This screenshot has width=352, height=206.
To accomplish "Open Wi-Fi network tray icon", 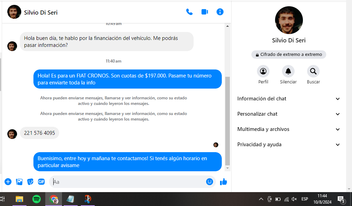I will click(287, 199).
